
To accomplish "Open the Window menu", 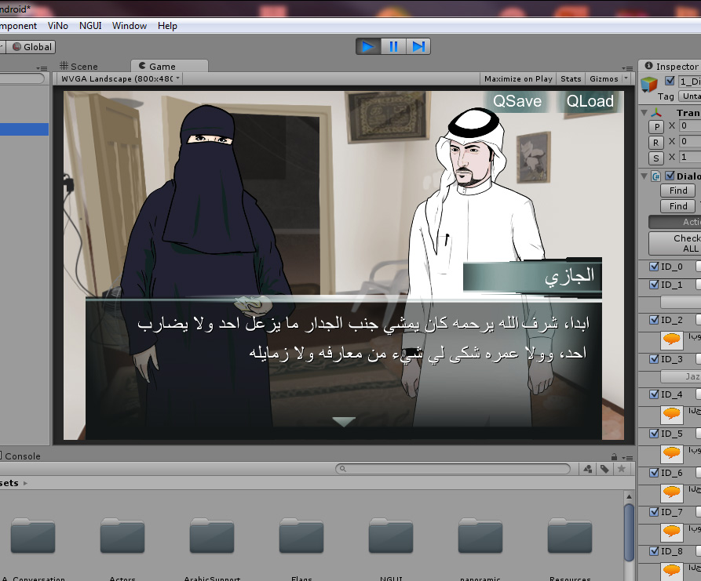I will (x=130, y=26).
